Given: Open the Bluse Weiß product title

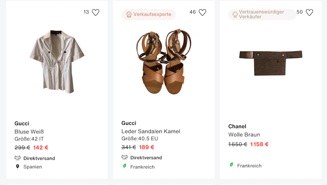Looking at the screenshot, I should [29, 131].
